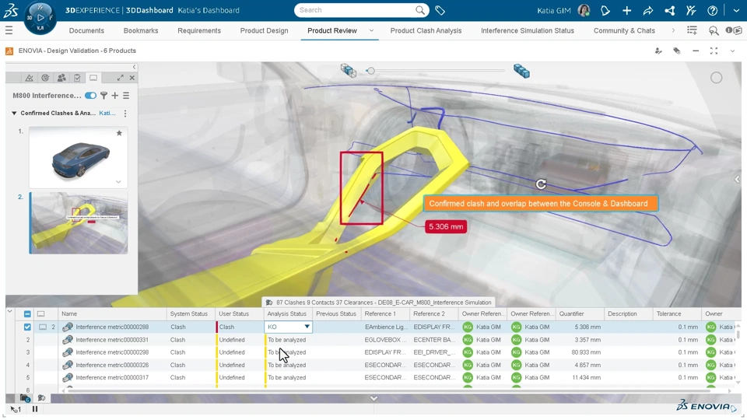Sort by the Quantifier column header
747x420 pixels.
(572, 313)
